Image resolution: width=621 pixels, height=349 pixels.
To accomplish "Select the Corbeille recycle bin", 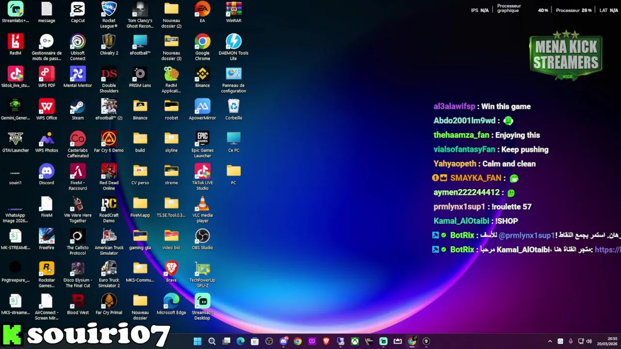I will click(x=233, y=110).
